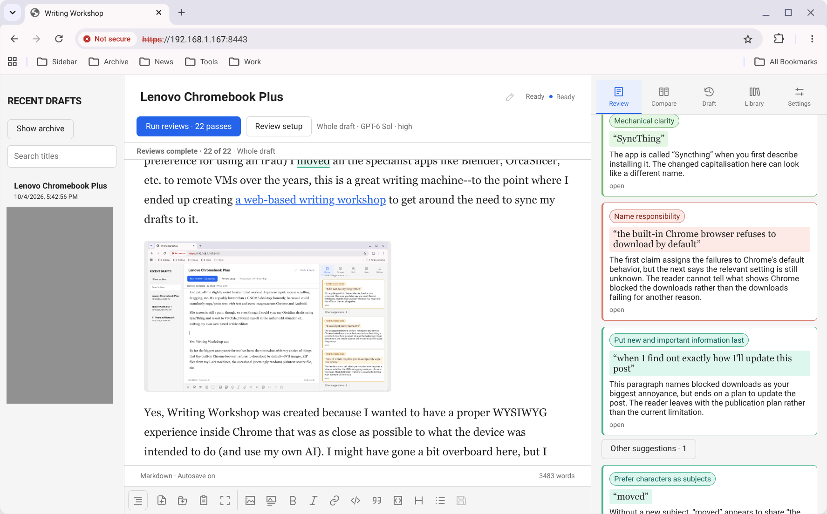Click the clipboard paste icon
827x514 pixels.
tap(204, 500)
